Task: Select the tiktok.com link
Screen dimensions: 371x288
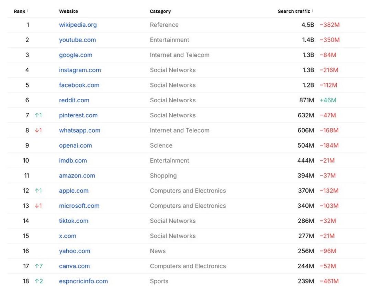Action: pyautogui.click(x=74, y=221)
